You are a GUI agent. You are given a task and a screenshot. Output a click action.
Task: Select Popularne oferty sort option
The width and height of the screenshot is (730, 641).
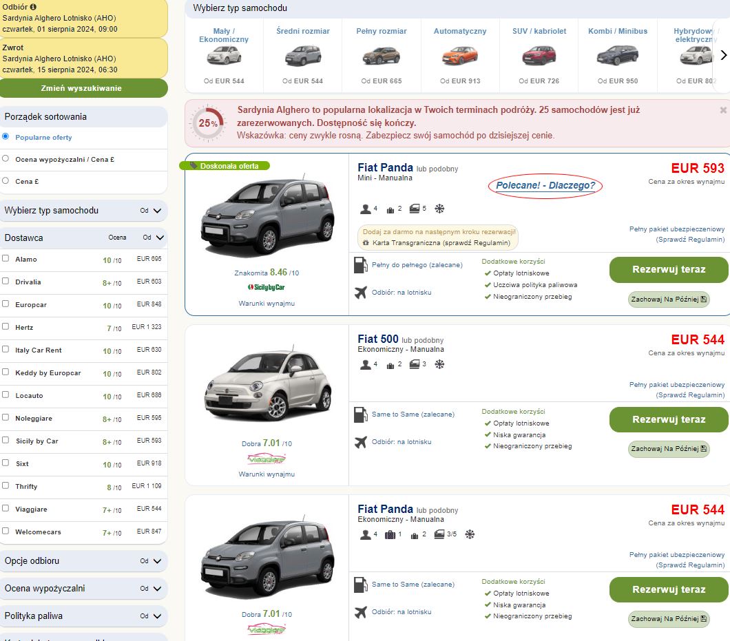pyautogui.click(x=6, y=136)
